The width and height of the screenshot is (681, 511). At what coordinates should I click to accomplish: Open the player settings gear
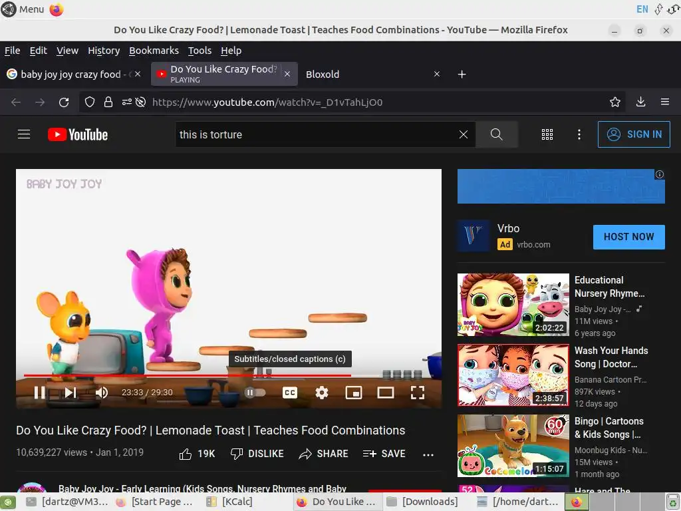coord(321,393)
